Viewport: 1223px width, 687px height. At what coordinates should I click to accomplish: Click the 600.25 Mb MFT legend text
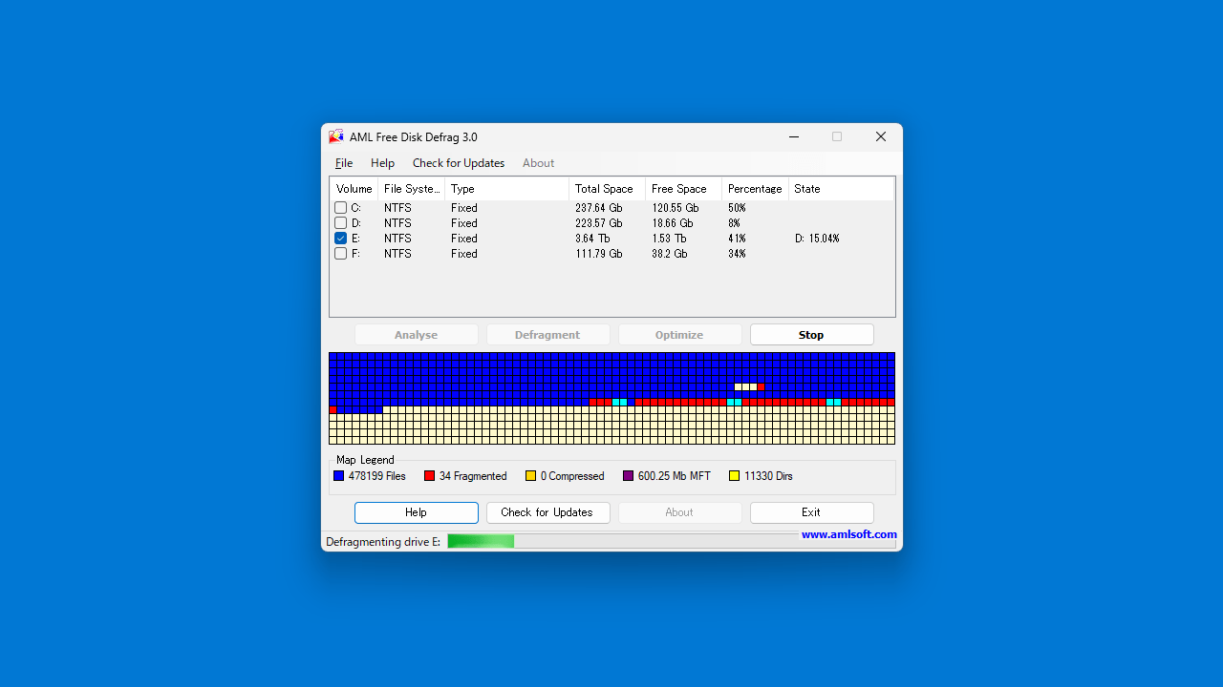point(675,476)
